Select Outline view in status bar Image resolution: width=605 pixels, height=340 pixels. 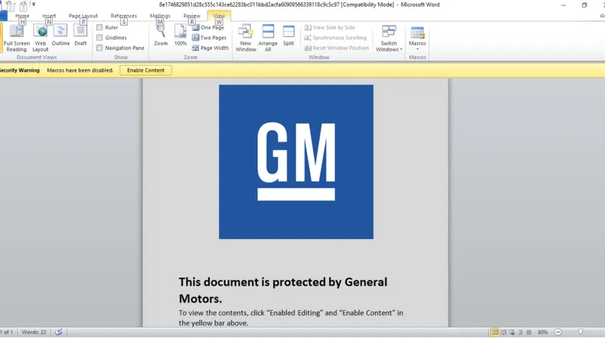(x=520, y=332)
